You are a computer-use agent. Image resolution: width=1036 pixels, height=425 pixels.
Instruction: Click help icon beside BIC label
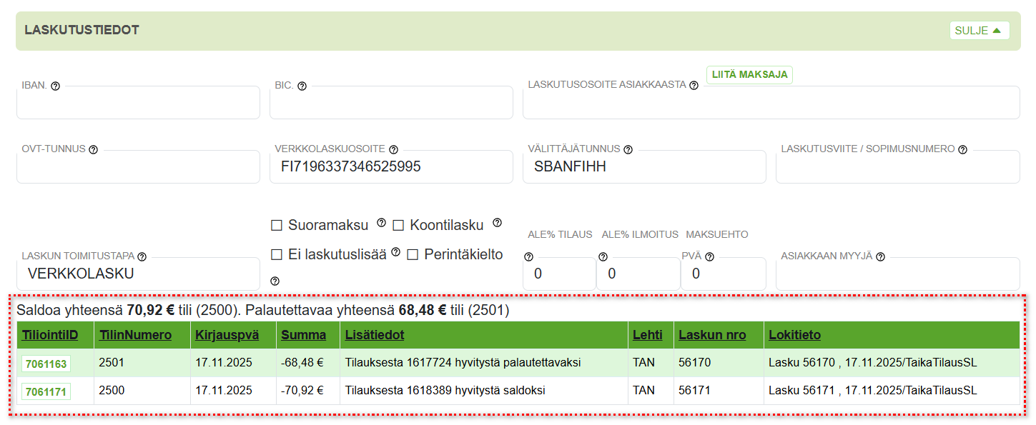click(x=302, y=86)
